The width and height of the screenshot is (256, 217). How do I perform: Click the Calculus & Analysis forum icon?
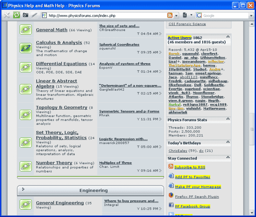tap(26, 48)
